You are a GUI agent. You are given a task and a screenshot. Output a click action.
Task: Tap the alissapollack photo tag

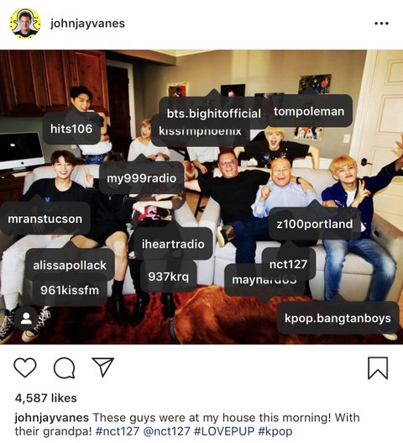[70, 265]
